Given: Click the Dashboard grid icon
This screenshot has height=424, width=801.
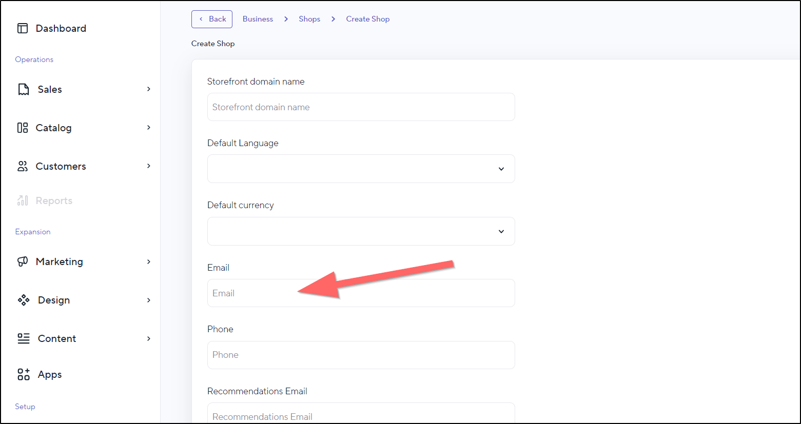Looking at the screenshot, I should [x=23, y=28].
